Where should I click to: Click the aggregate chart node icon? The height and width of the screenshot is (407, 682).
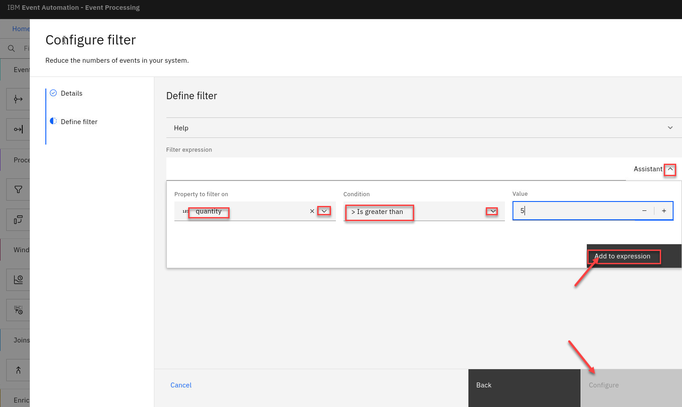click(18, 280)
